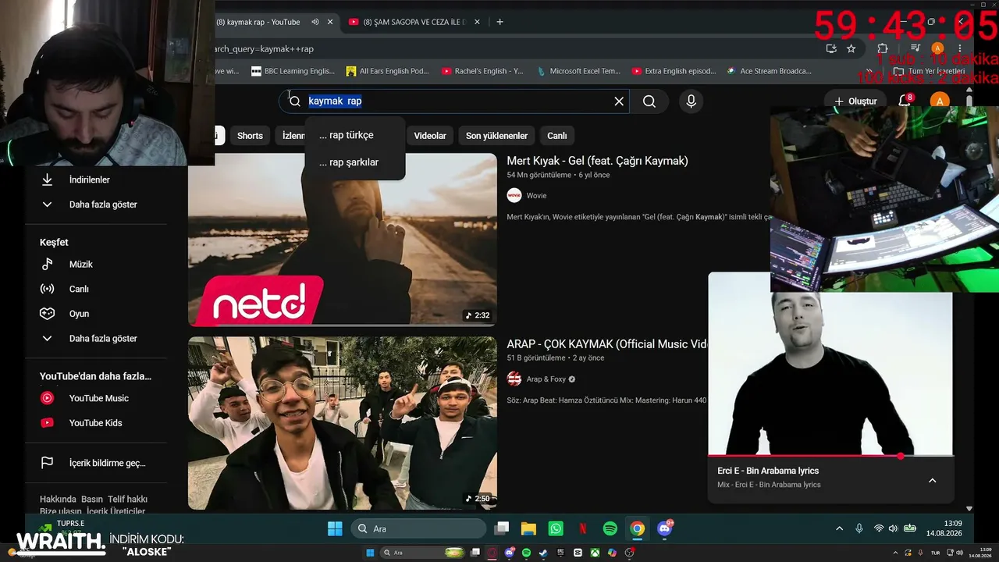Screen dimensions: 999x562
Task: Click the Chrome address bar URL
Action: (x=264, y=48)
